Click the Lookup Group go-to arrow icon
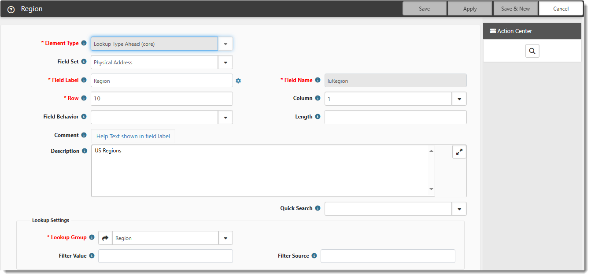 [105, 238]
